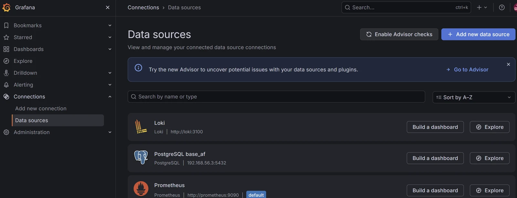Dismiss the Advisor banner
The width and height of the screenshot is (517, 198).
(508, 64)
